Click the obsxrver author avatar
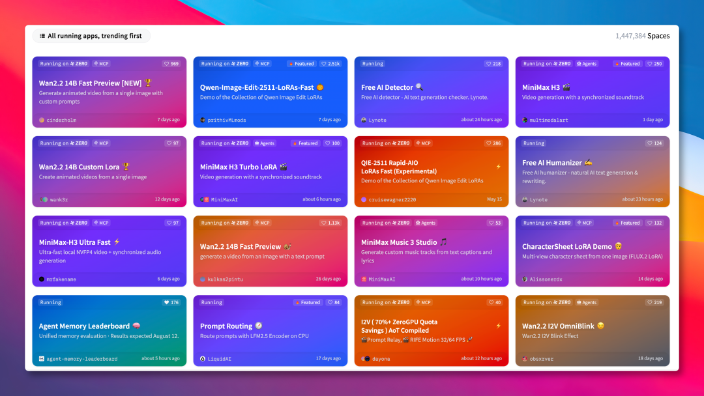Image resolution: width=704 pixels, height=396 pixels. click(525, 359)
